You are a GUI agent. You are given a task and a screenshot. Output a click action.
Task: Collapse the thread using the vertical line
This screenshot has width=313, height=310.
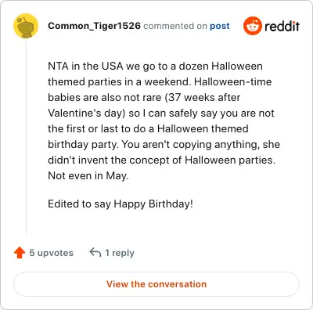point(26,135)
